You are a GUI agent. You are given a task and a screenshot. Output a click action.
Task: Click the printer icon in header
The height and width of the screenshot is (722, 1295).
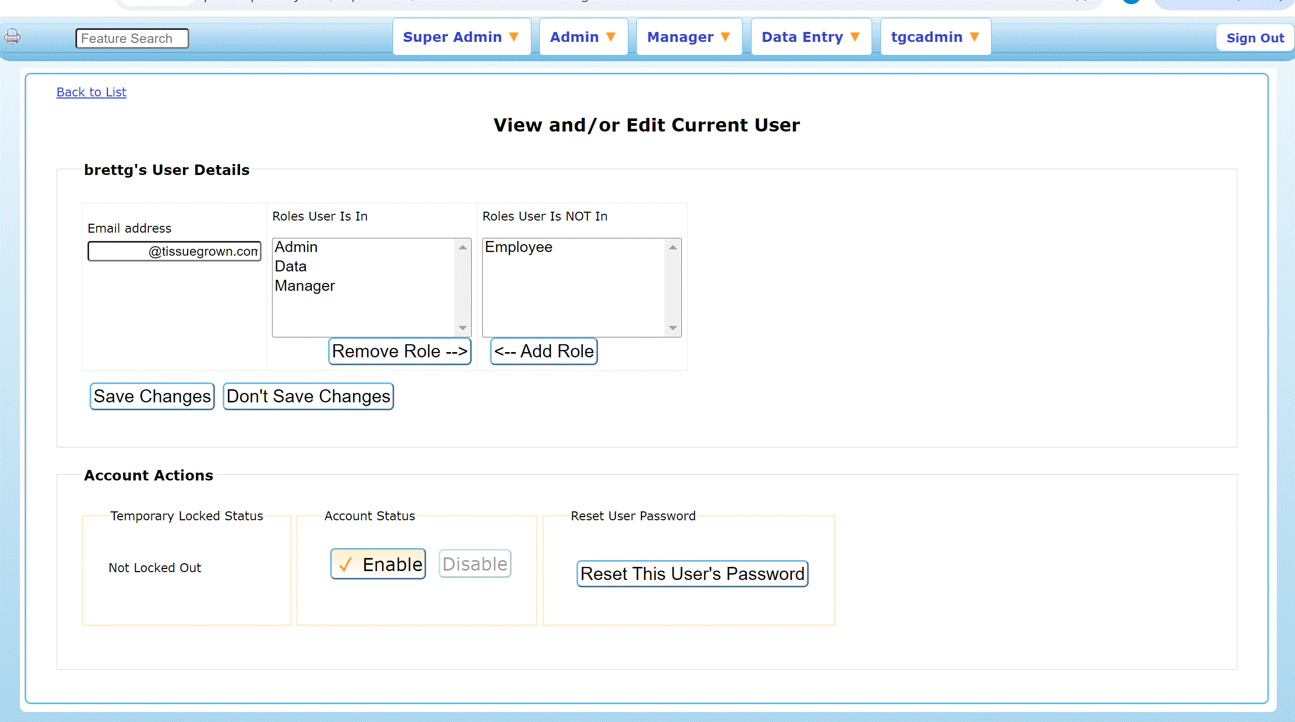point(12,37)
